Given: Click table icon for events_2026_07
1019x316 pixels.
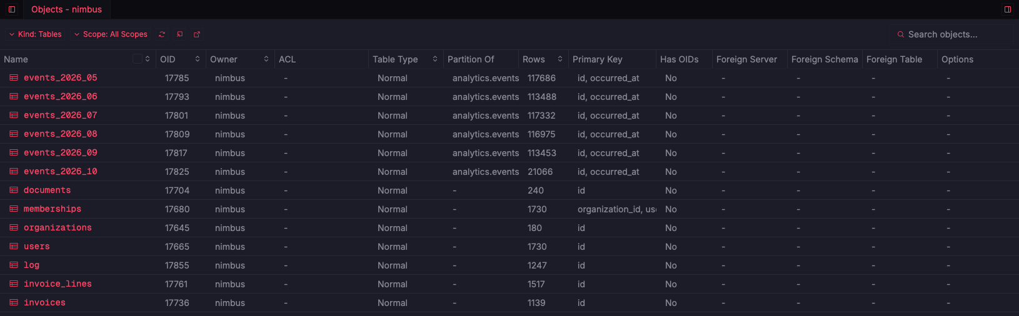Looking at the screenshot, I should coord(14,116).
